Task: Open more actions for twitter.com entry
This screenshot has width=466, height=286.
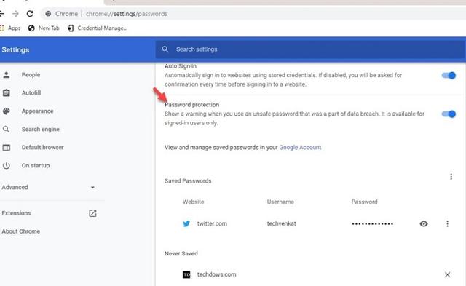Action: [x=447, y=223]
